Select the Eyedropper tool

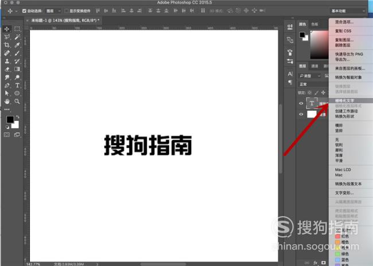pyautogui.click(x=17, y=45)
